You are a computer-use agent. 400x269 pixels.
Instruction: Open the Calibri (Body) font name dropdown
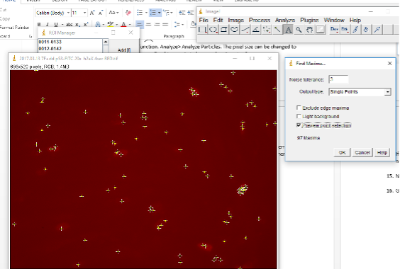[x=68, y=13]
